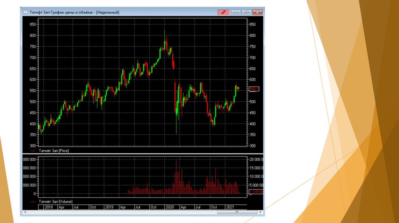
Task: Click the 2020 marker on the time axis
Action: (x=169, y=207)
